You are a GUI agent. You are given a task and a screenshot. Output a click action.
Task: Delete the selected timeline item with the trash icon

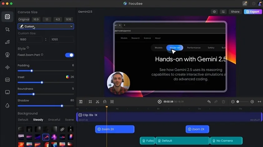tap(223, 102)
